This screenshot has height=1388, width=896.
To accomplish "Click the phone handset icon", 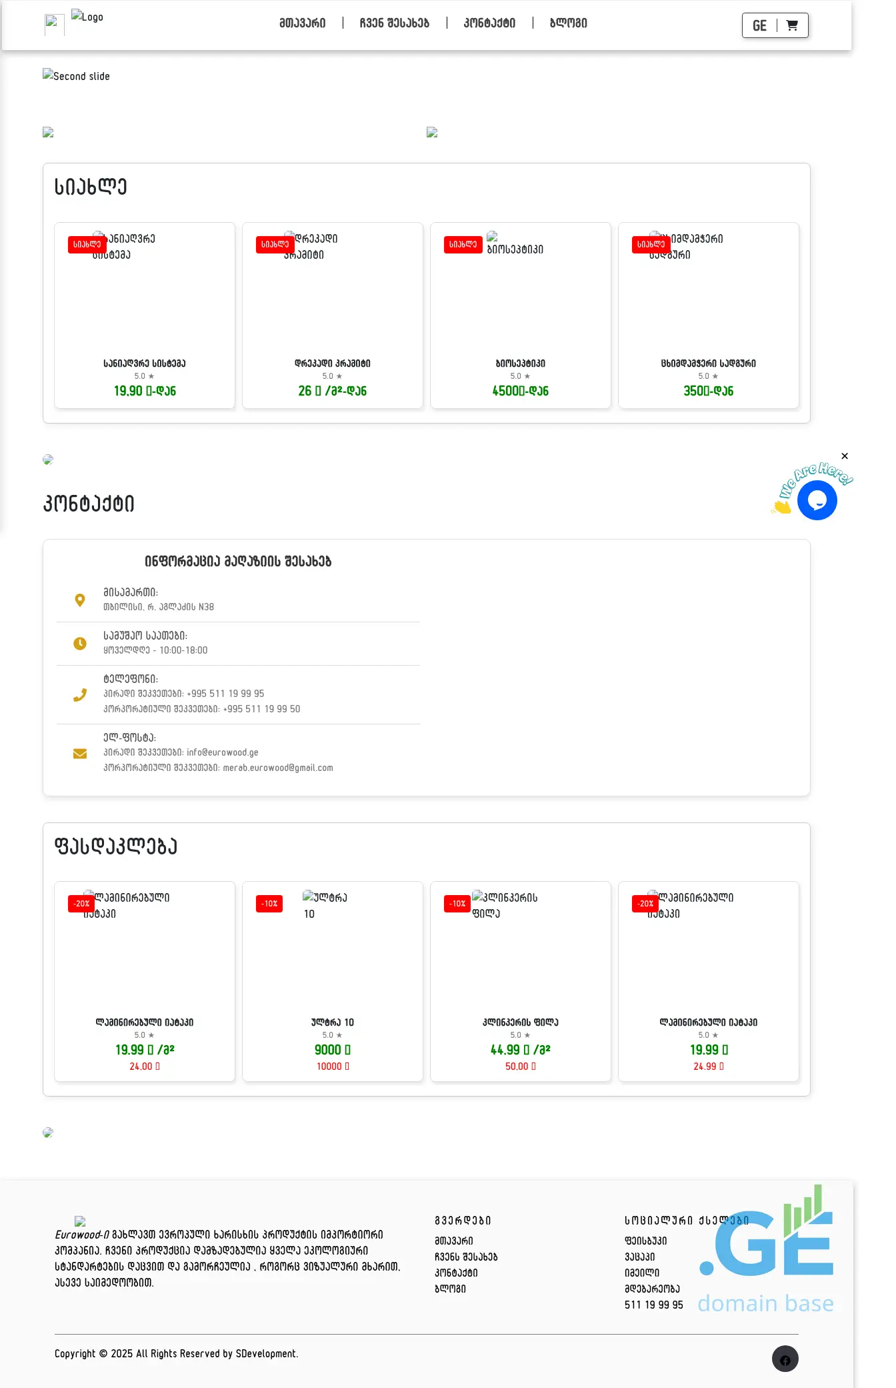I will [80, 695].
